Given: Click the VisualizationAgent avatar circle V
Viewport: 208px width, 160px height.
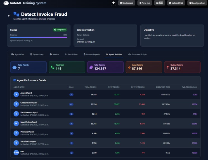Looking at the screenshot, I should point(16,143).
